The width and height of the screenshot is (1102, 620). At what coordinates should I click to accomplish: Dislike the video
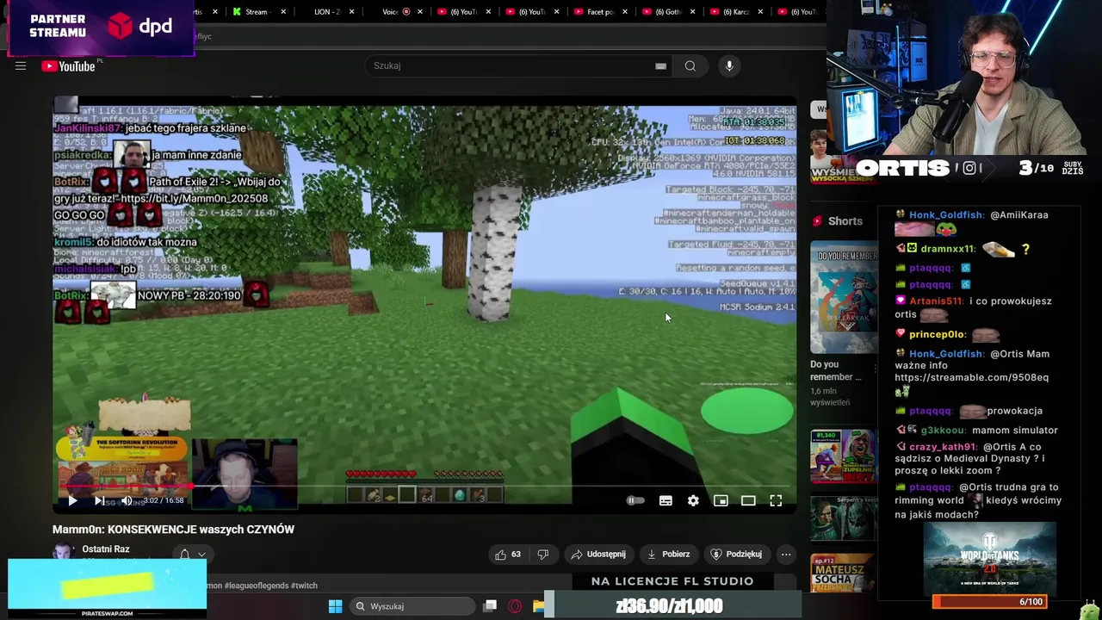pos(542,555)
